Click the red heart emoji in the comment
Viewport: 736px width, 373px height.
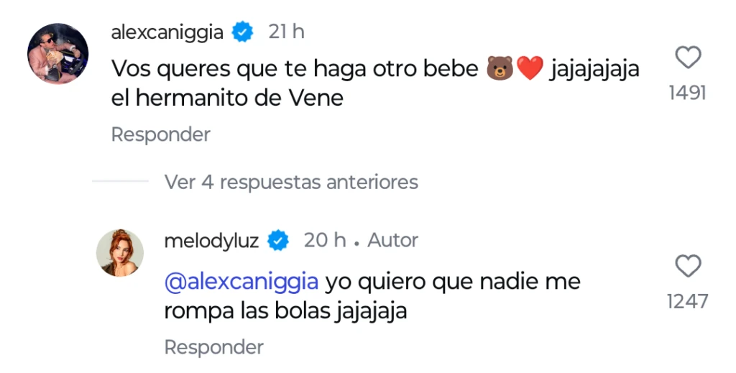point(529,69)
